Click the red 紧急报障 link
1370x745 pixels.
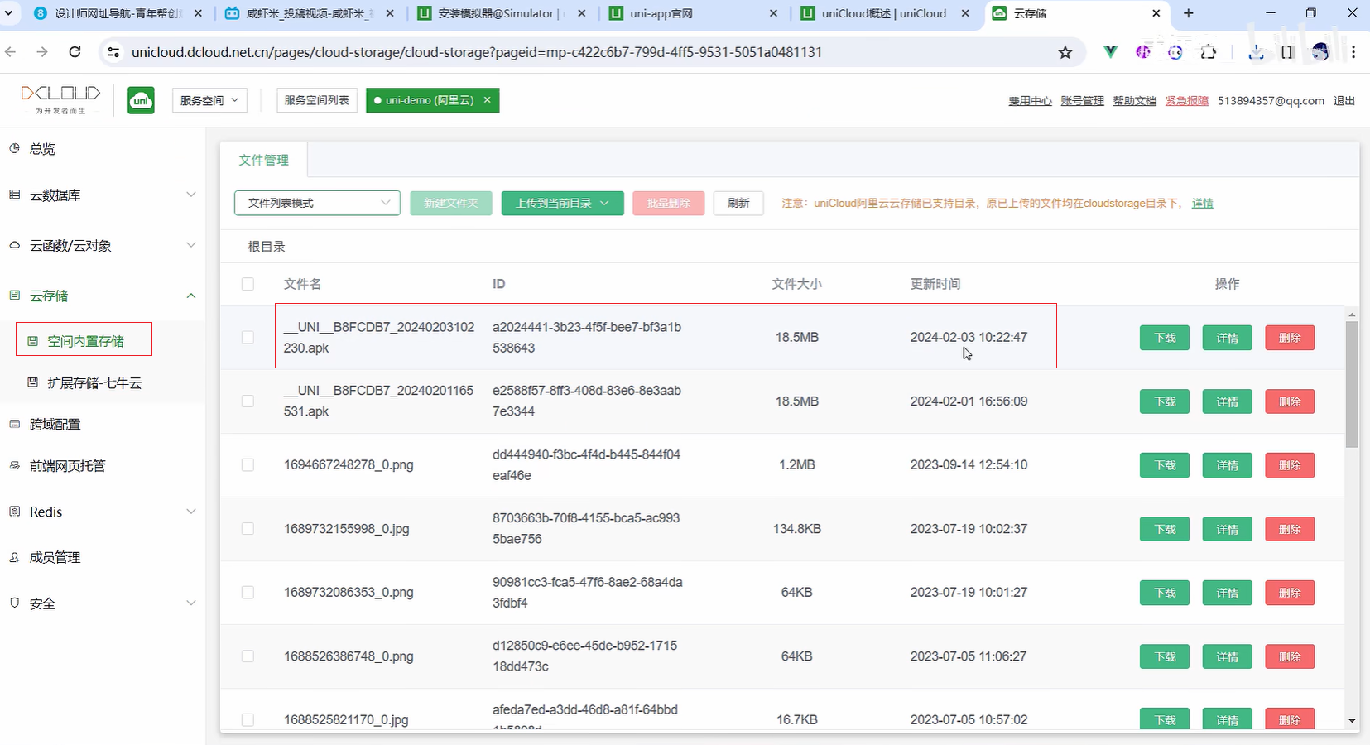click(1187, 101)
